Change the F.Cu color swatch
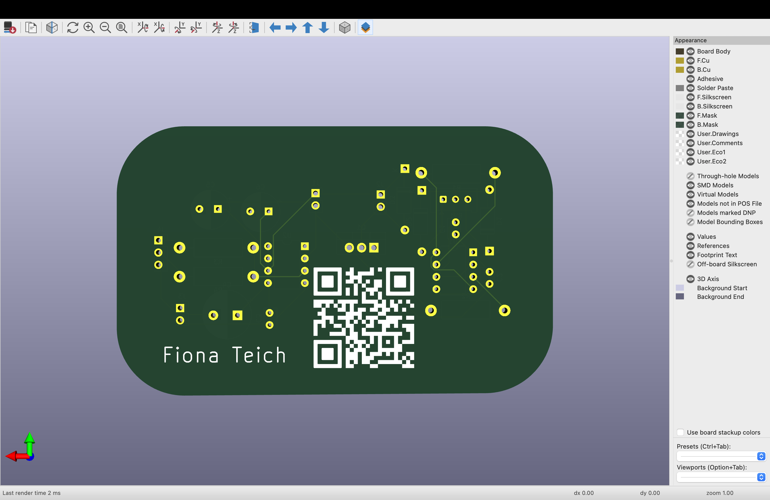 pyautogui.click(x=680, y=61)
